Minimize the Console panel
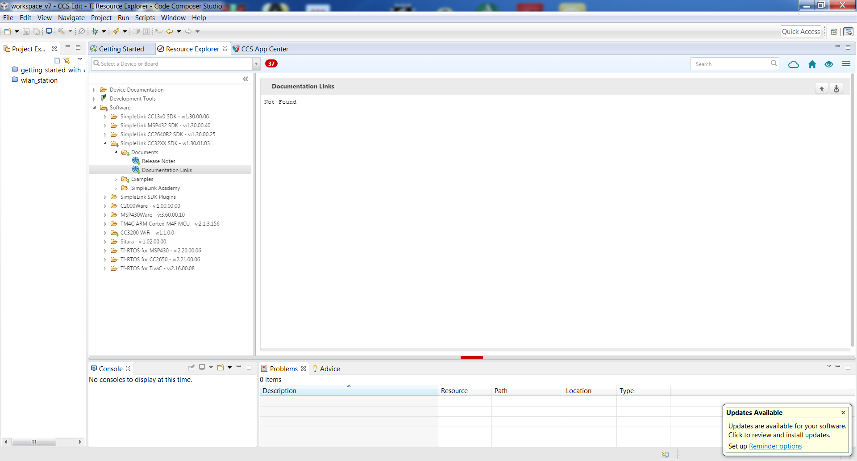The image size is (857, 461). click(239, 367)
